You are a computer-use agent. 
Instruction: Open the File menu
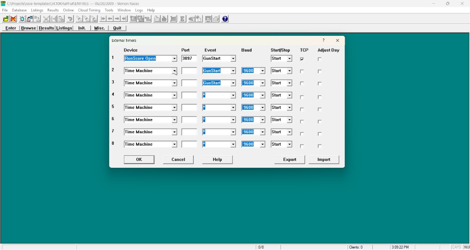pyautogui.click(x=5, y=10)
